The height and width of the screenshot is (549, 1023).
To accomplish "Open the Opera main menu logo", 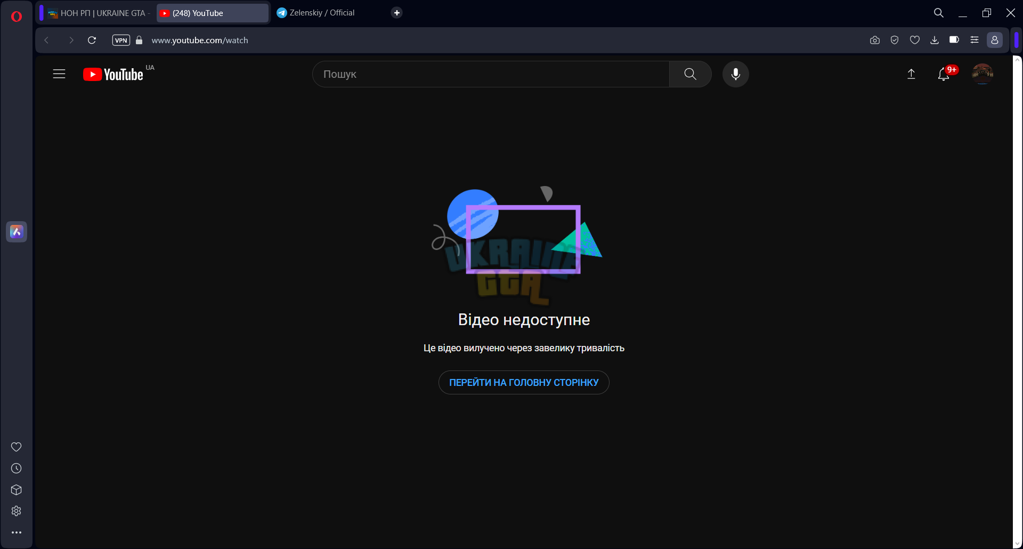I will point(17,17).
